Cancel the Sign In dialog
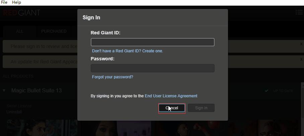 pyautogui.click(x=172, y=108)
